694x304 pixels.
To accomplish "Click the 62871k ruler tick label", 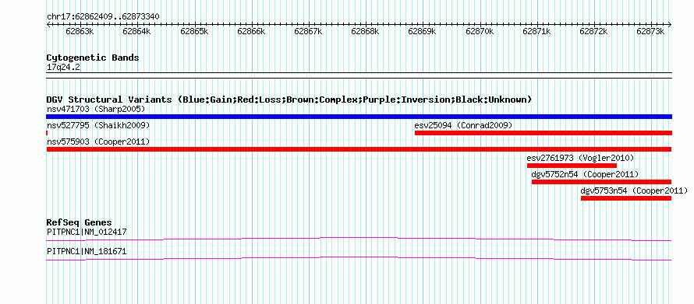I will [537, 31].
